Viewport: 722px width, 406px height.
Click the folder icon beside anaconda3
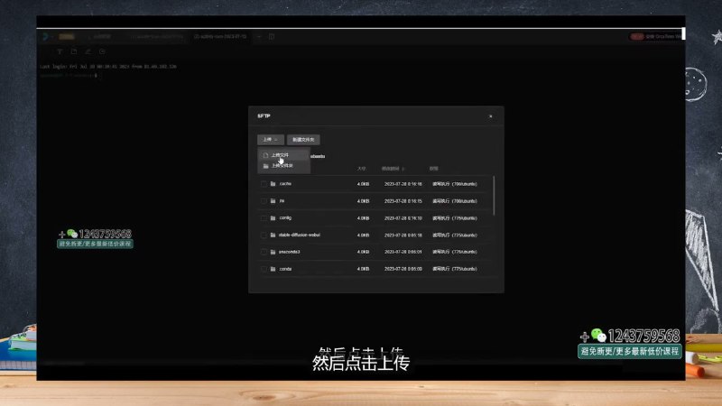(273, 252)
